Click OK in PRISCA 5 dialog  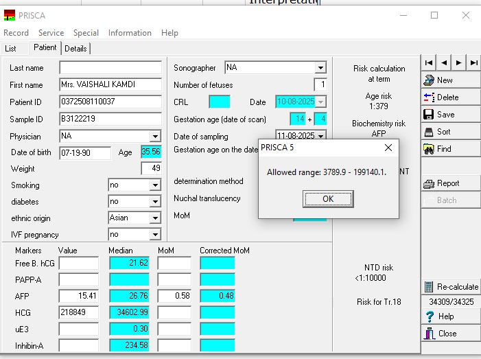click(328, 199)
